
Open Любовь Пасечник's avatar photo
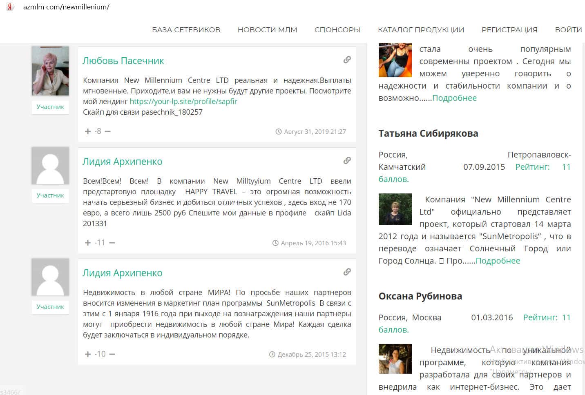tap(50, 71)
